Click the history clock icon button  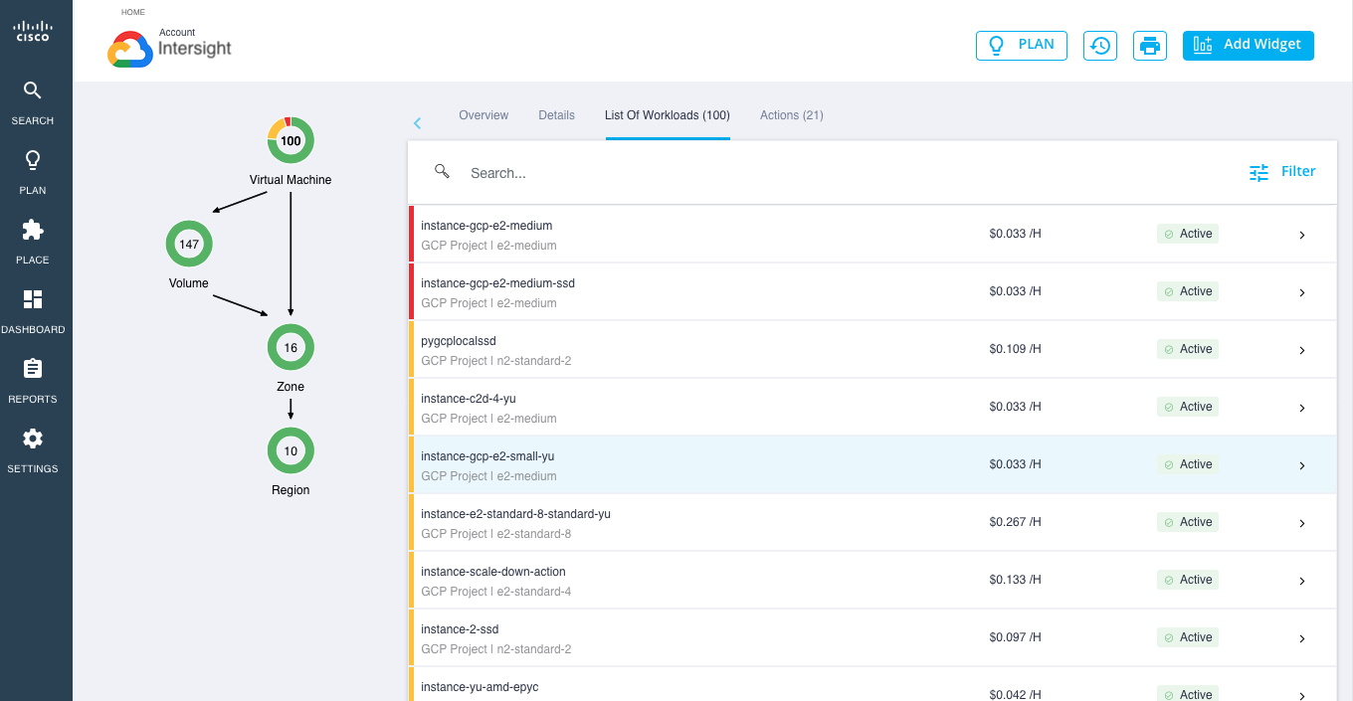coord(1099,46)
